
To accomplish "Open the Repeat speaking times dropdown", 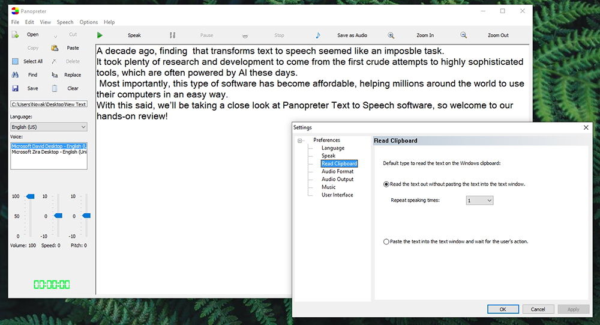I will click(x=479, y=201).
